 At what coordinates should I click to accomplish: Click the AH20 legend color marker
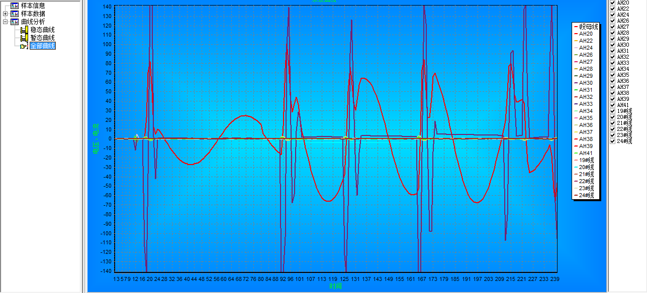tap(576, 34)
